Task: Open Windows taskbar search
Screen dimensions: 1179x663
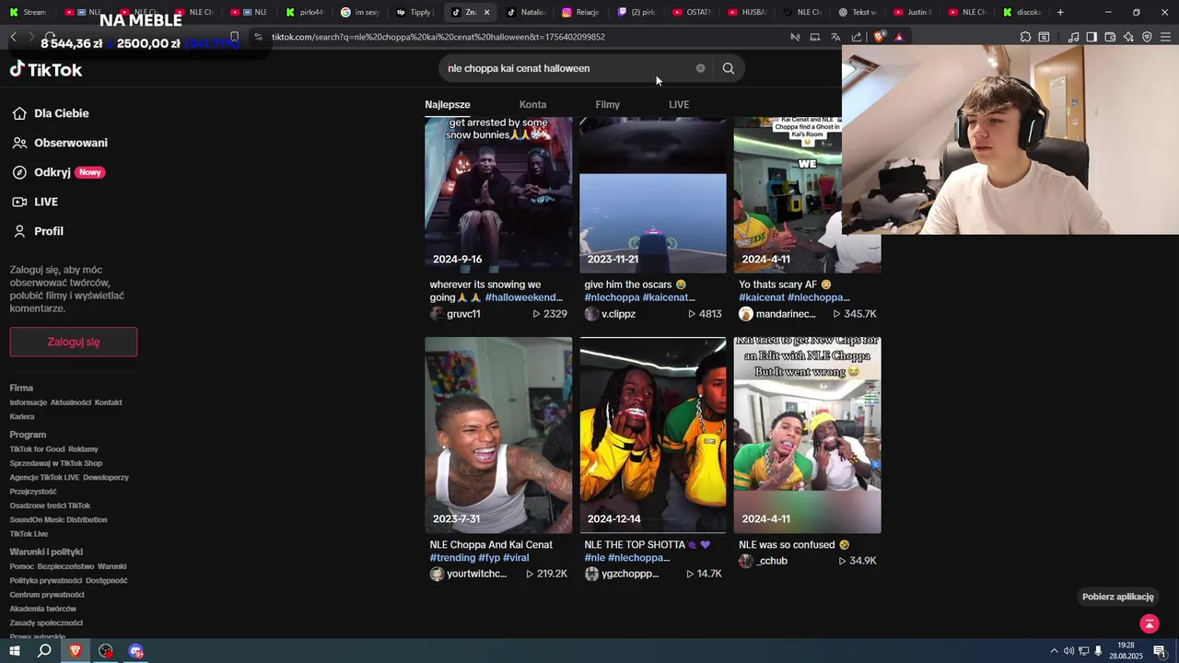Action: 44,651
